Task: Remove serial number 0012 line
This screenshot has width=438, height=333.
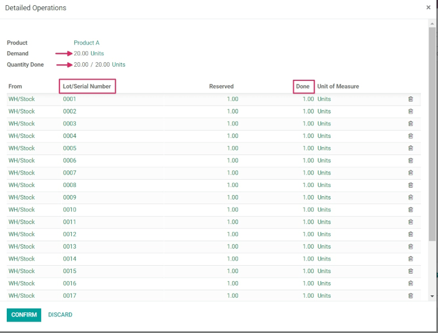Action: (x=410, y=234)
